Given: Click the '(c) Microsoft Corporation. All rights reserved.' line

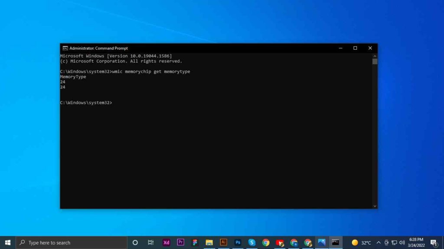Looking at the screenshot, I should 121,61.
